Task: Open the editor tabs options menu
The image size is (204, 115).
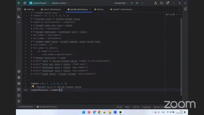Action: [x=179, y=9]
